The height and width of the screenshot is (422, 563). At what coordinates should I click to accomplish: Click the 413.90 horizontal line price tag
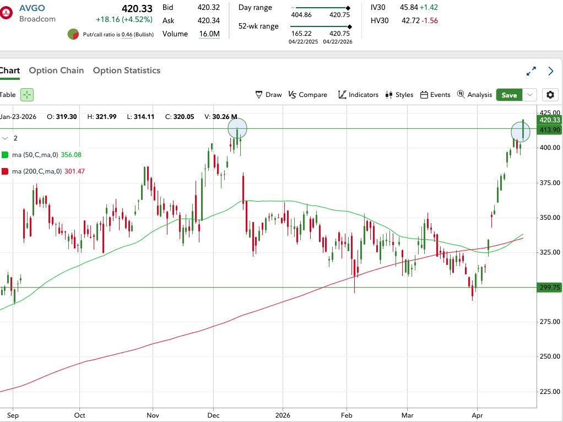coord(550,130)
